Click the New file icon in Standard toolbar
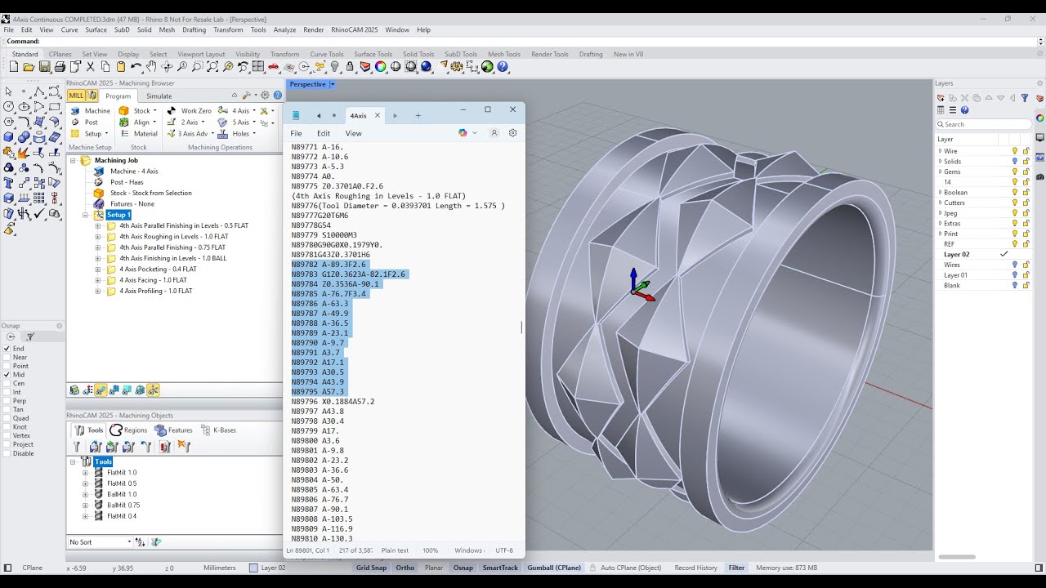 tap(14, 67)
